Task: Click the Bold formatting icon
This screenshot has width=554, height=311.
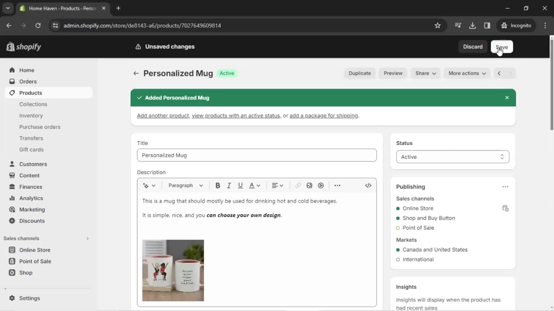Action: click(218, 185)
